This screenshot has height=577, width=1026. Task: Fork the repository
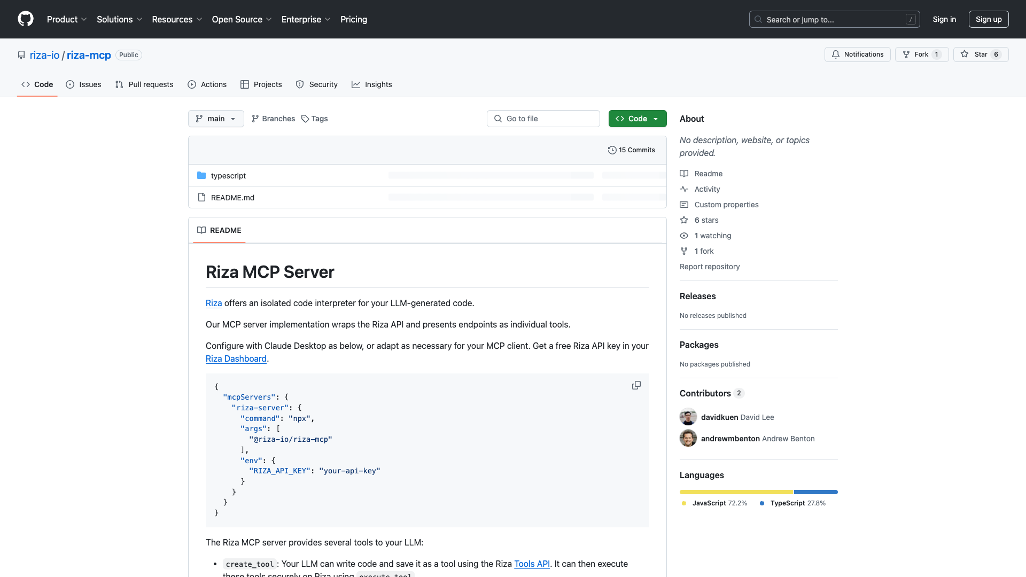[x=921, y=54]
